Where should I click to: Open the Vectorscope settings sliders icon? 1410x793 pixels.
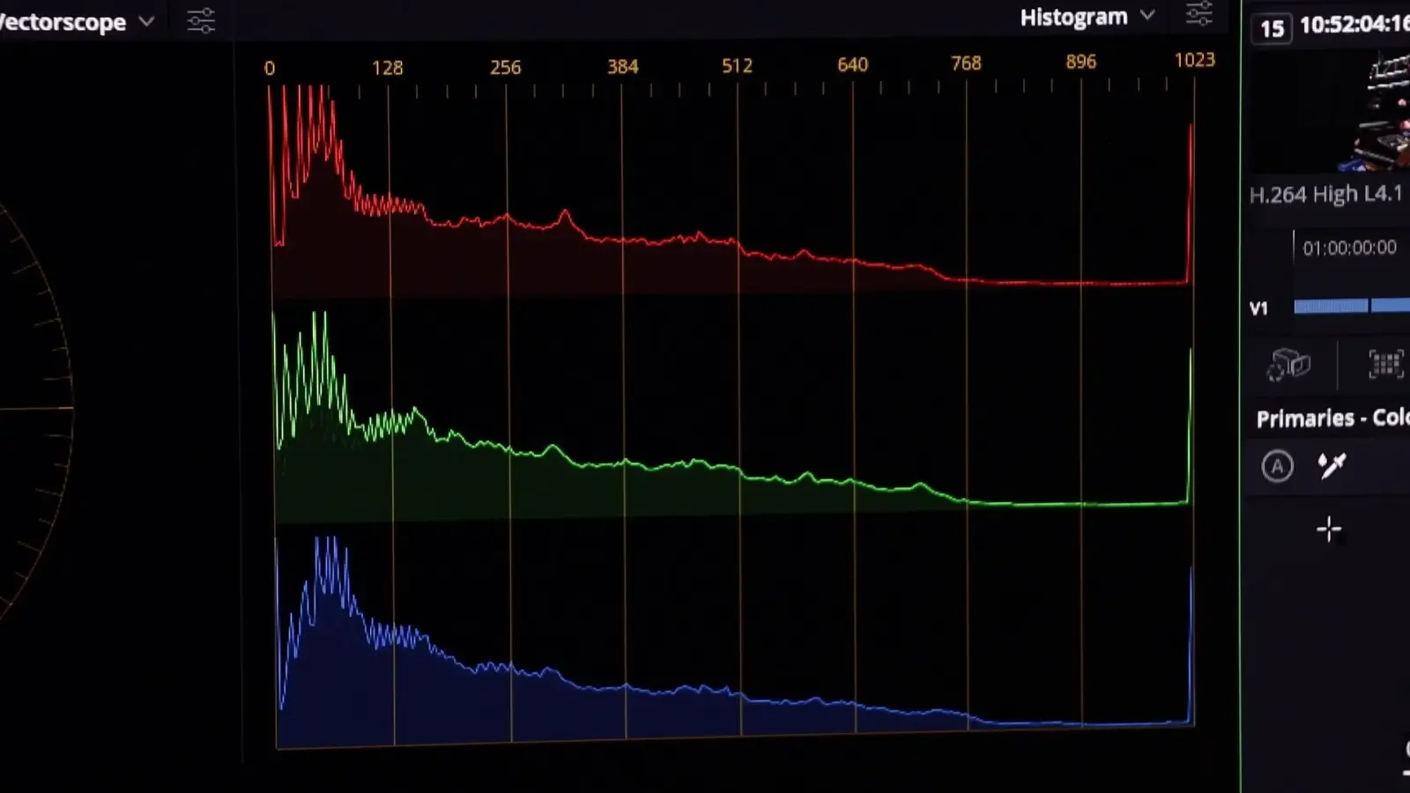(x=201, y=20)
